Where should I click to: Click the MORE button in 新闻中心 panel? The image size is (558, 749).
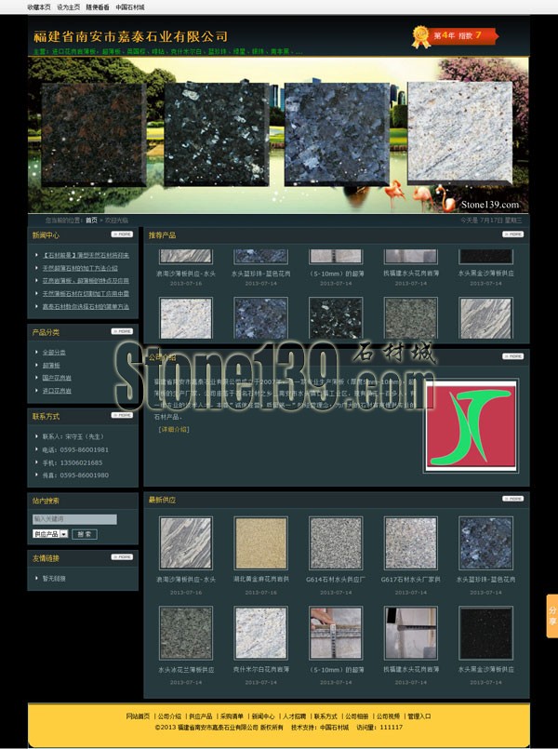[x=122, y=234]
